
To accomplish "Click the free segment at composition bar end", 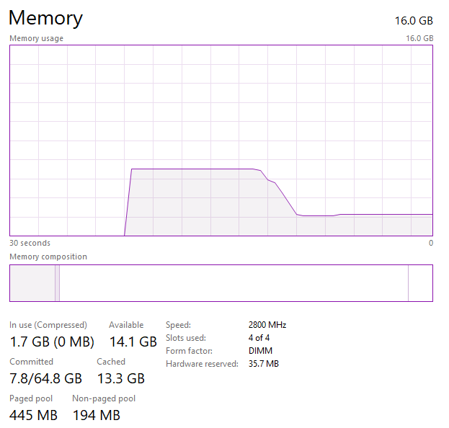I will (420, 282).
